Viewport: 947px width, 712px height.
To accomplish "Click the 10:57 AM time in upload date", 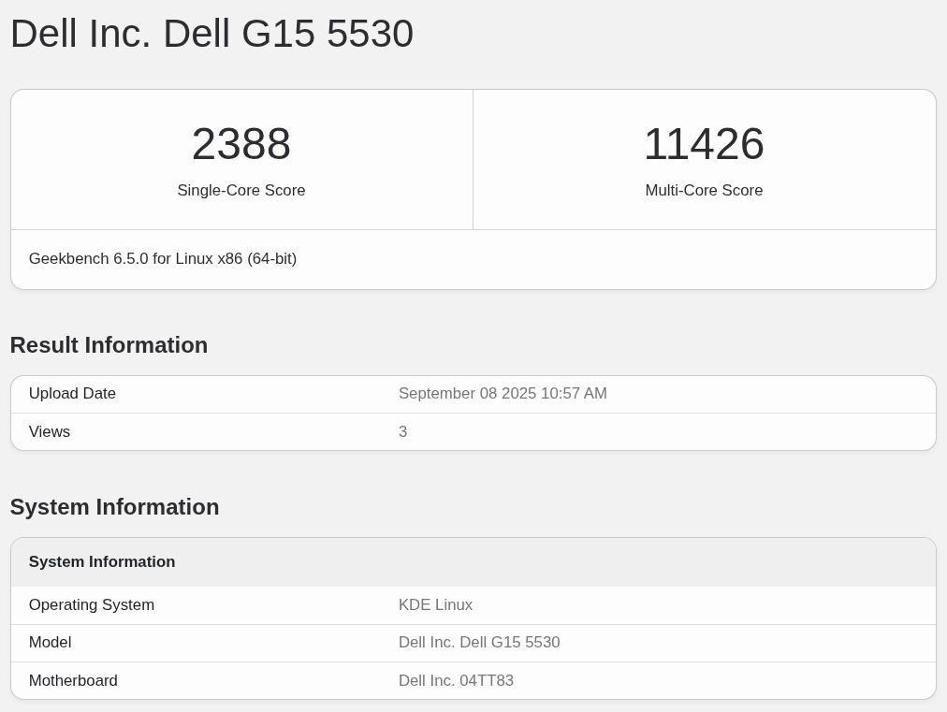I will (x=575, y=394).
